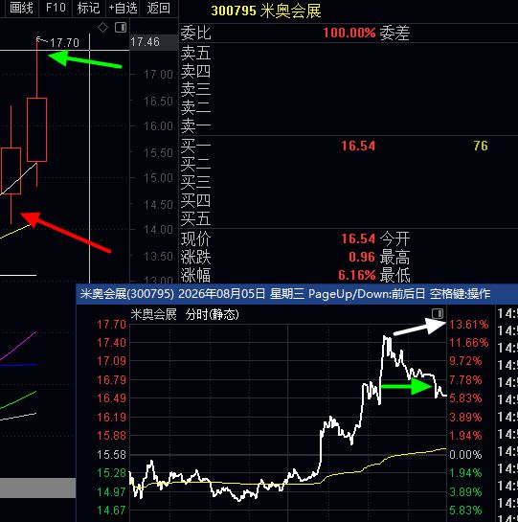Click the 今开 label
This screenshot has height=522, width=518.
[x=394, y=238]
